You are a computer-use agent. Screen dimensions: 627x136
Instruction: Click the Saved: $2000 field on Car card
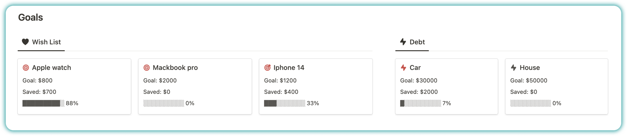pyautogui.click(x=419, y=92)
